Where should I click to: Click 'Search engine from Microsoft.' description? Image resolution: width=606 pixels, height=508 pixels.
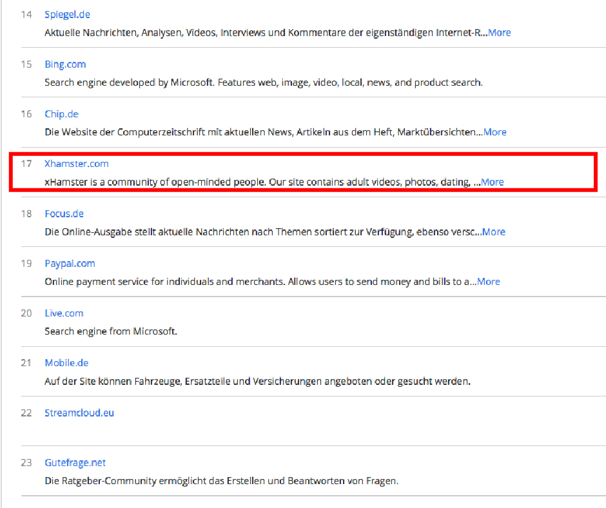pos(110,332)
